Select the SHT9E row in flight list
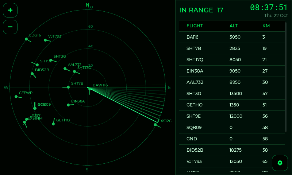The height and width of the screenshot is (175, 292). pyautogui.click(x=232, y=116)
